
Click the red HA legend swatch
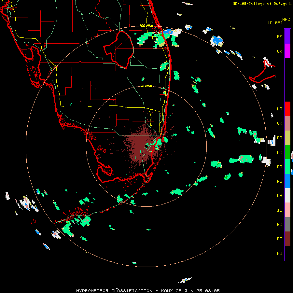coord(287,109)
